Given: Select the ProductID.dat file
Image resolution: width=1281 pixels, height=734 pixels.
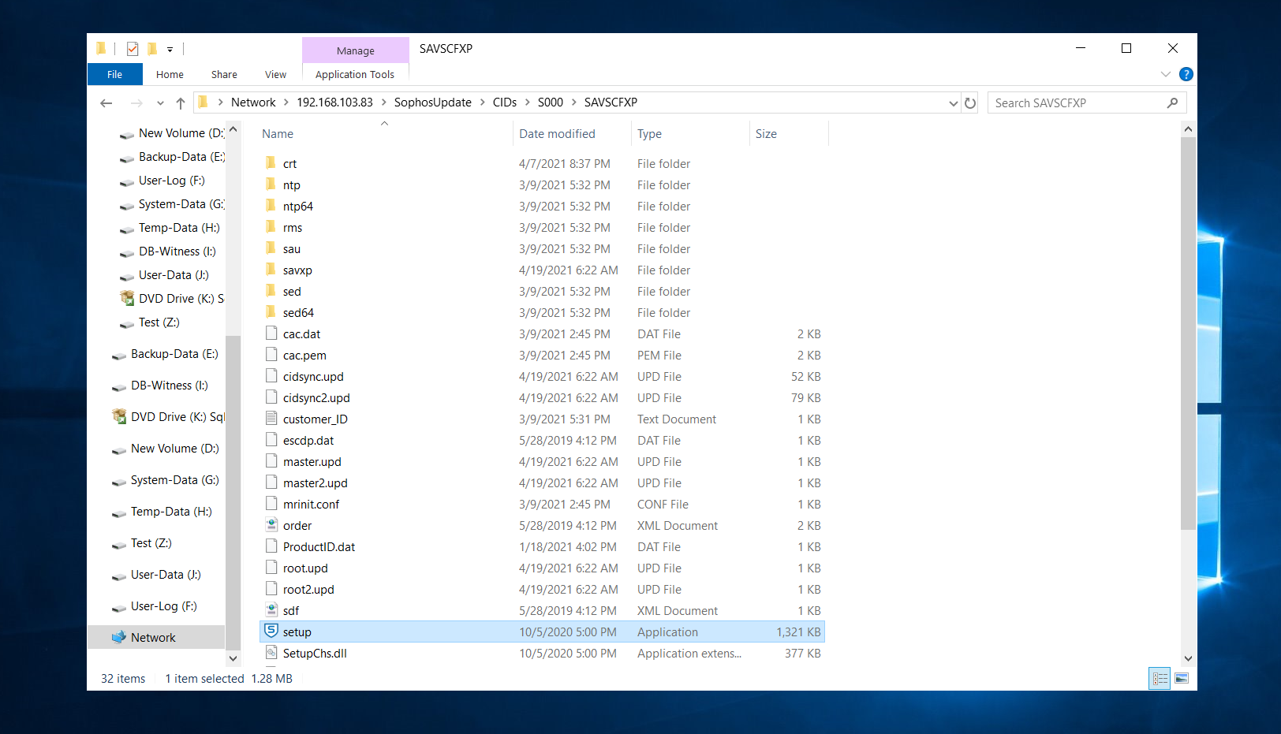Looking at the screenshot, I should pyautogui.click(x=319, y=547).
